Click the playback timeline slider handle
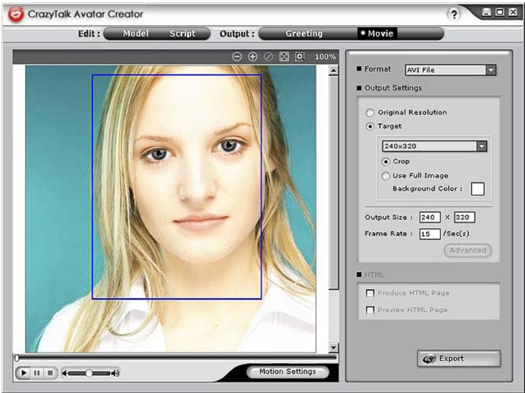This screenshot has width=525, height=393. (x=17, y=358)
